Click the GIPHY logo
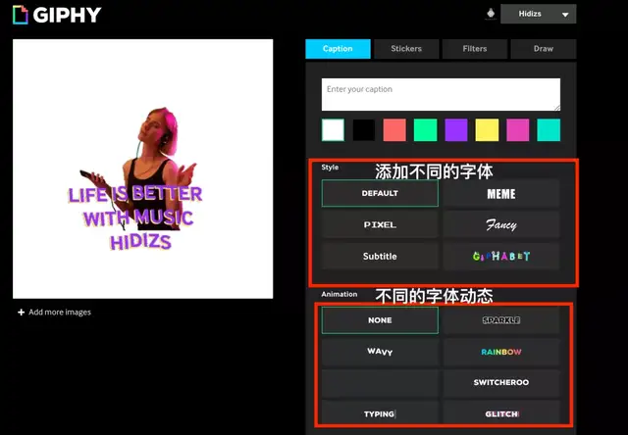Image resolution: width=628 pixels, height=435 pixels. pos(57,15)
